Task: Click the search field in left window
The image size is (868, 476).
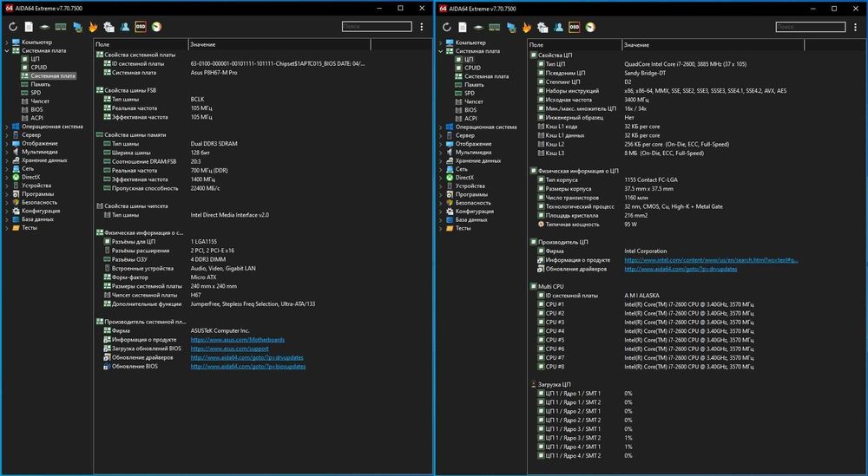Action: (377, 27)
